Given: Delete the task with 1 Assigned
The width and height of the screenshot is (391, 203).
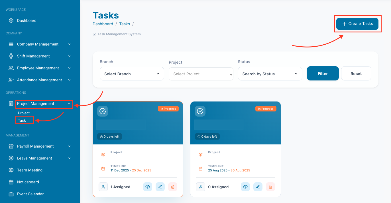Looking at the screenshot, I should pos(173,187).
